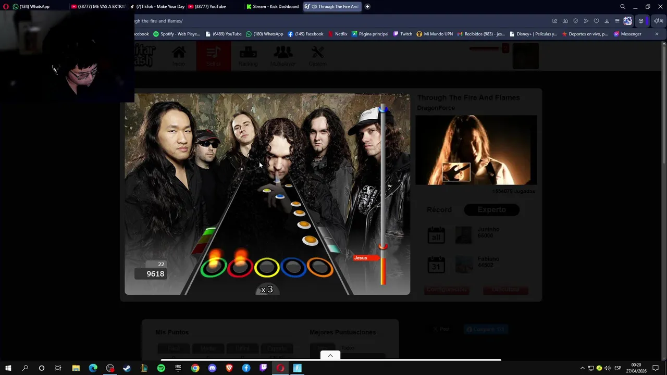Open Windows taskbar search
Image resolution: width=667 pixels, height=375 pixels.
(25, 368)
